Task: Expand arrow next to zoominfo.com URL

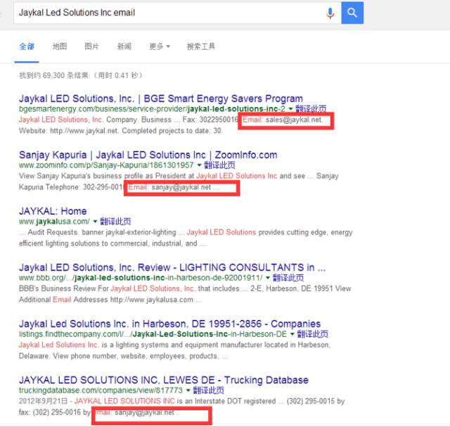Action: 199,165
